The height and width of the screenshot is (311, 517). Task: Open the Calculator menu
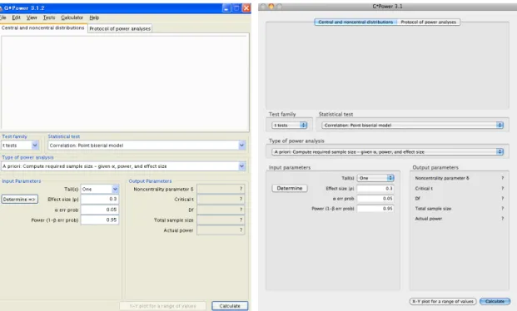tap(72, 17)
